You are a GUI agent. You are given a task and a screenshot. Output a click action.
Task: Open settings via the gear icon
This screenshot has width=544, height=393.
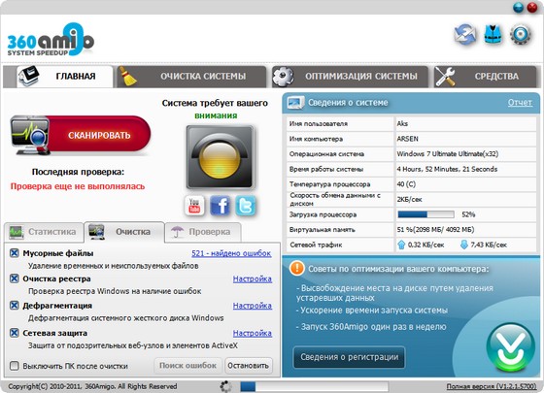click(521, 35)
